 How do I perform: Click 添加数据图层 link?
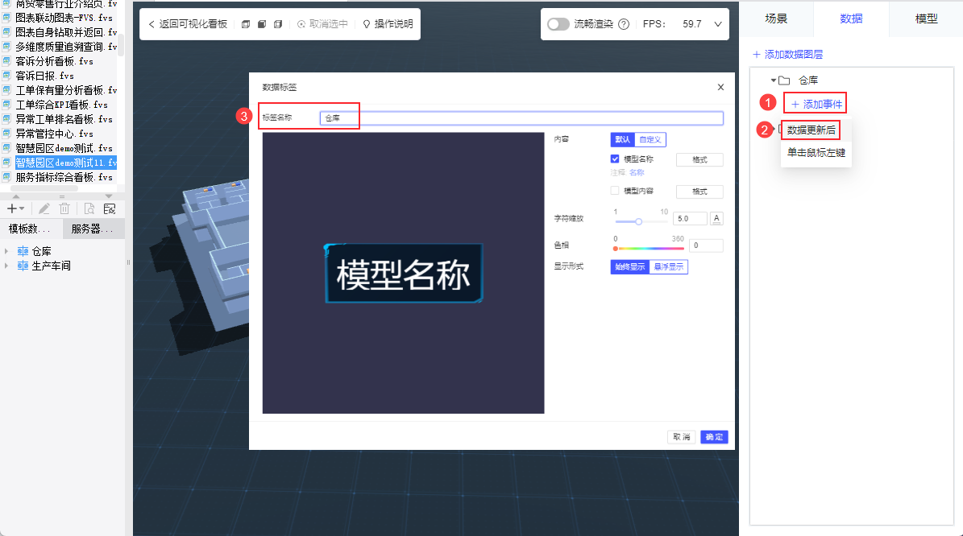tap(788, 55)
